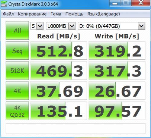Start the 512K test
151x138 pixels.
17,71
